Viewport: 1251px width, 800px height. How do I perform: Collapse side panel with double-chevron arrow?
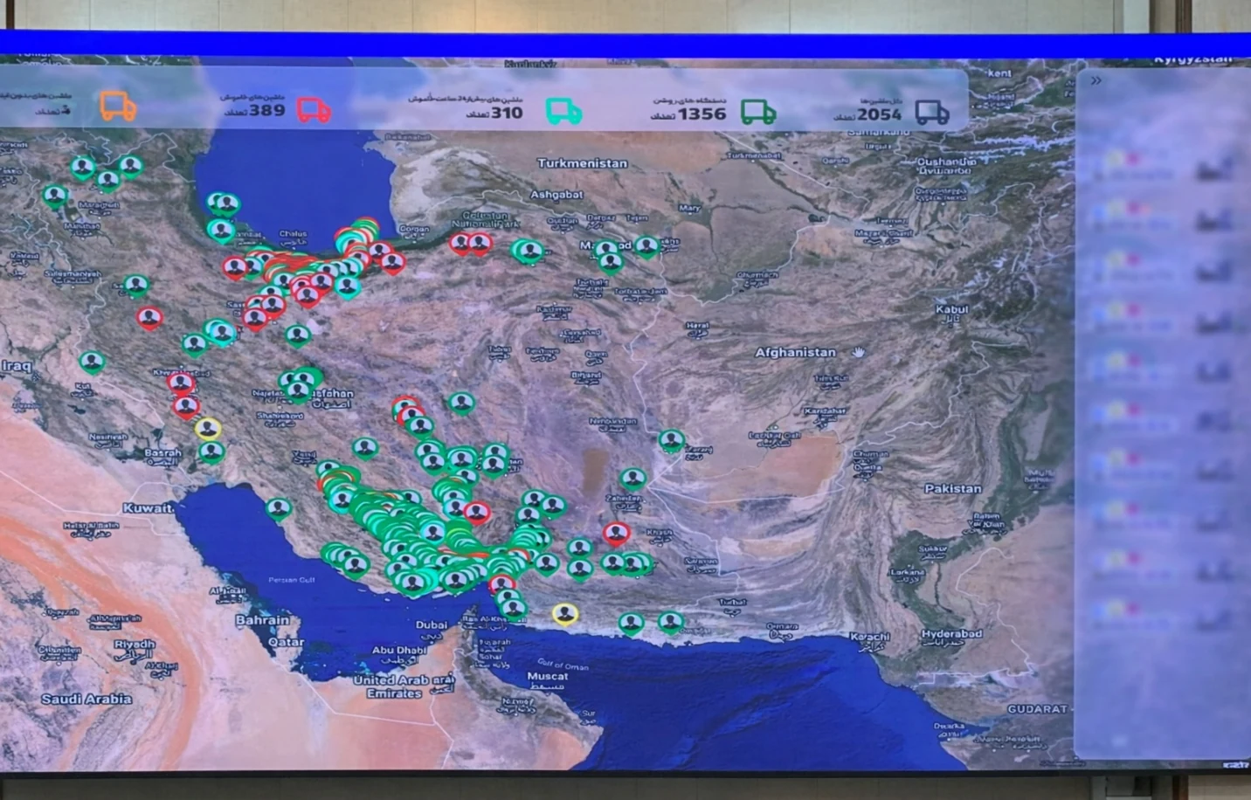tap(1095, 80)
